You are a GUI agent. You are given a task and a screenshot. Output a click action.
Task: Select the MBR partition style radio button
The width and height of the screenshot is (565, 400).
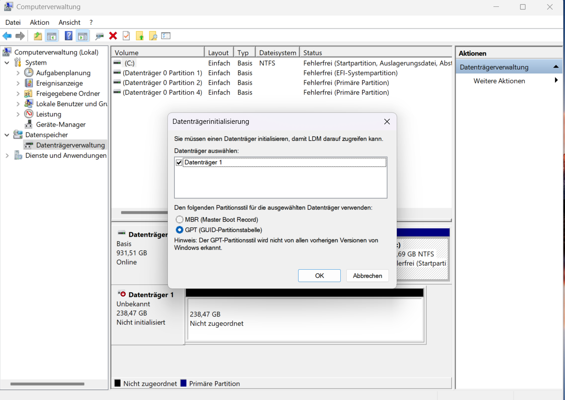pos(179,219)
